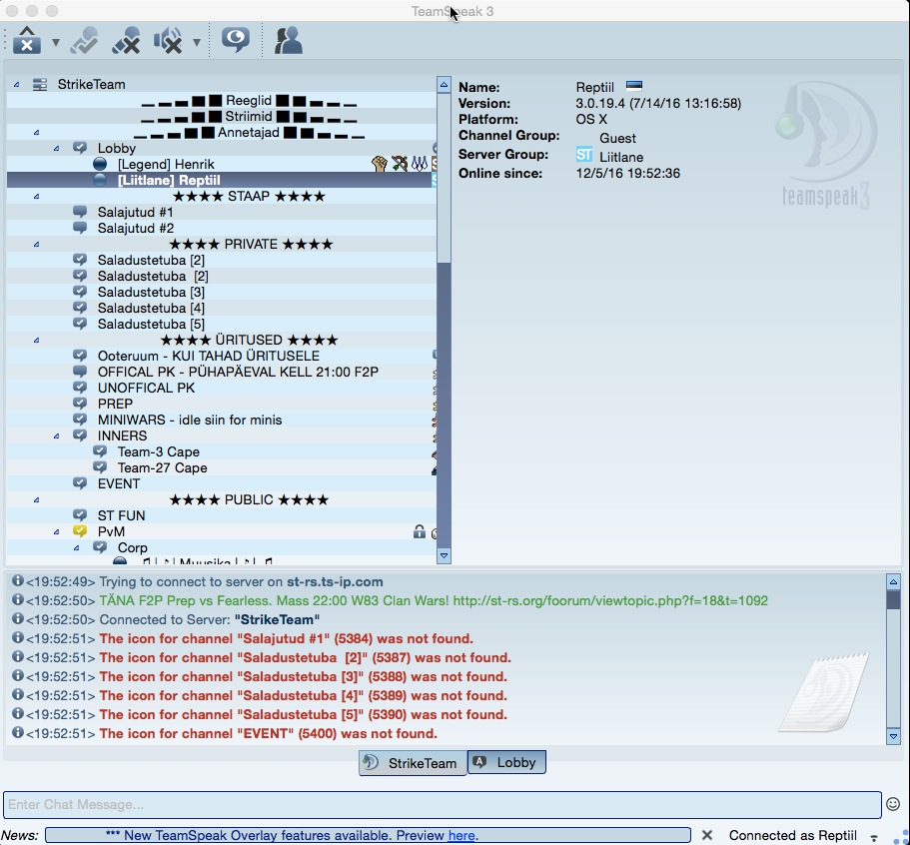Click the Estonian flag next to Reptiil
The width and height of the screenshot is (910, 845).
(x=633, y=86)
